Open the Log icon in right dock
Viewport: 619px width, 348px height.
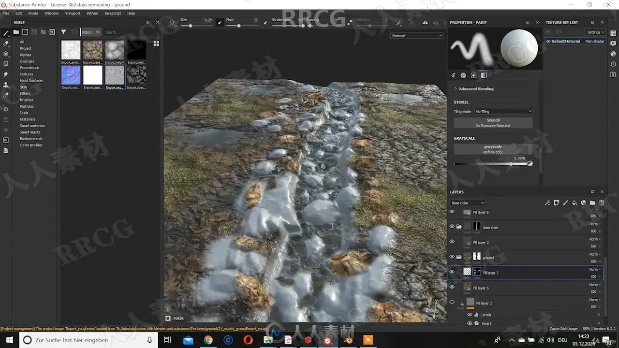pyautogui.click(x=613, y=74)
